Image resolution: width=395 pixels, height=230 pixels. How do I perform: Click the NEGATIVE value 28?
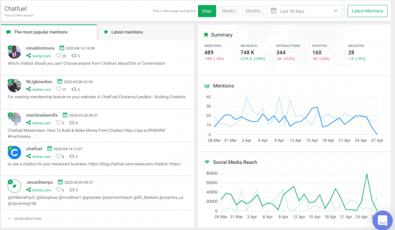(351, 53)
